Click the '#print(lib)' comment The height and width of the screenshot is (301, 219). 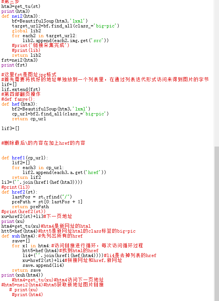pyautogui.click(x=26, y=50)
